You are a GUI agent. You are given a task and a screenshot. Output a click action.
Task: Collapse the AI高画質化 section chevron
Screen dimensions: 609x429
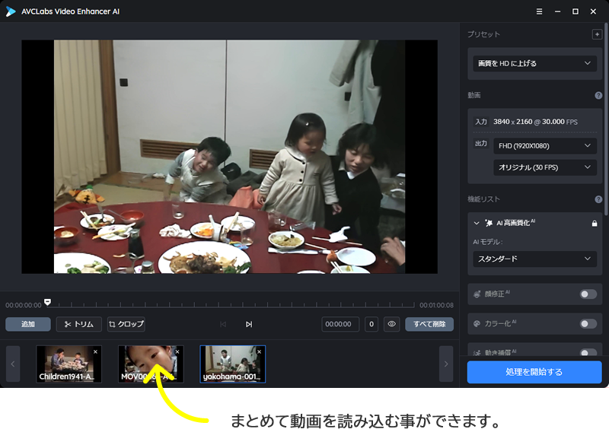coord(477,223)
